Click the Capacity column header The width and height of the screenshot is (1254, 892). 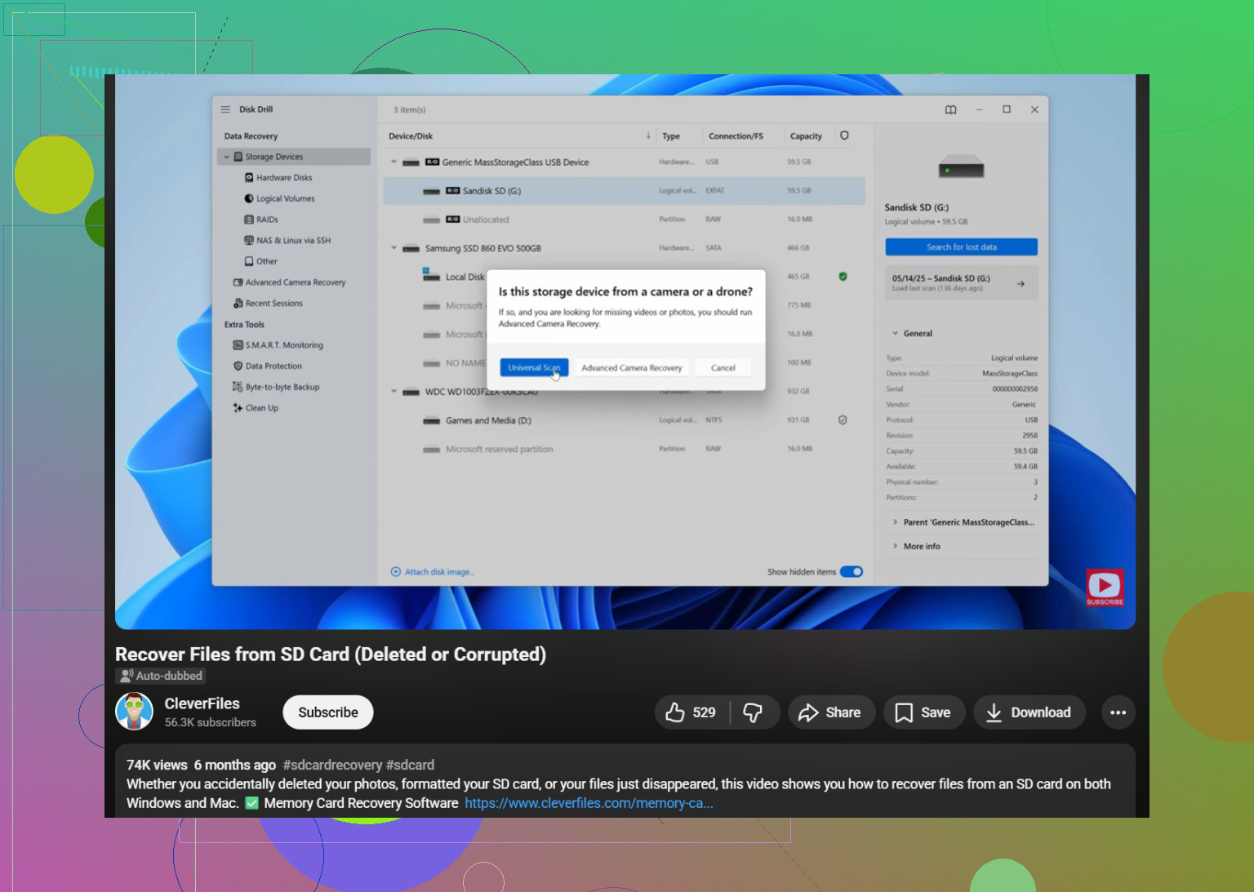click(806, 136)
